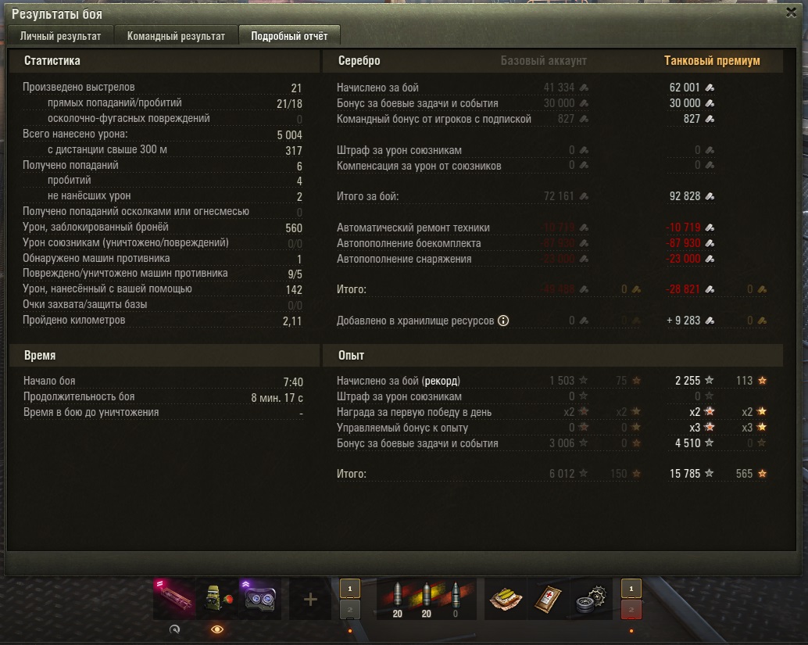This screenshot has height=645, width=808.
Task: Activate consumables loadout 1
Action: (x=631, y=589)
